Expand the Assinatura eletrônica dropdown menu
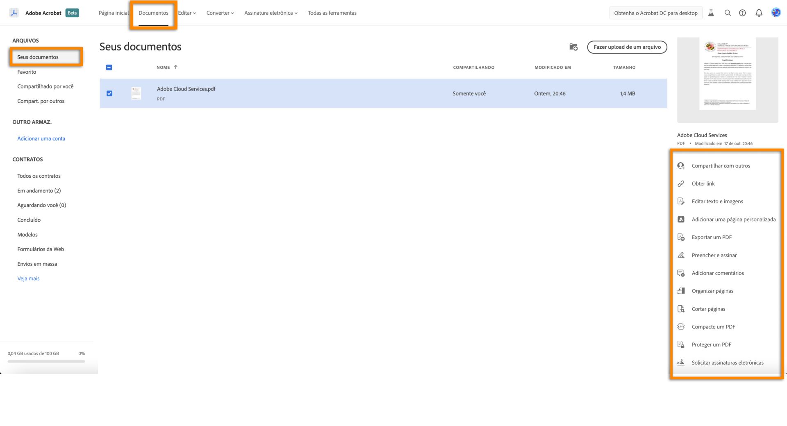This screenshot has width=787, height=426. tap(271, 13)
